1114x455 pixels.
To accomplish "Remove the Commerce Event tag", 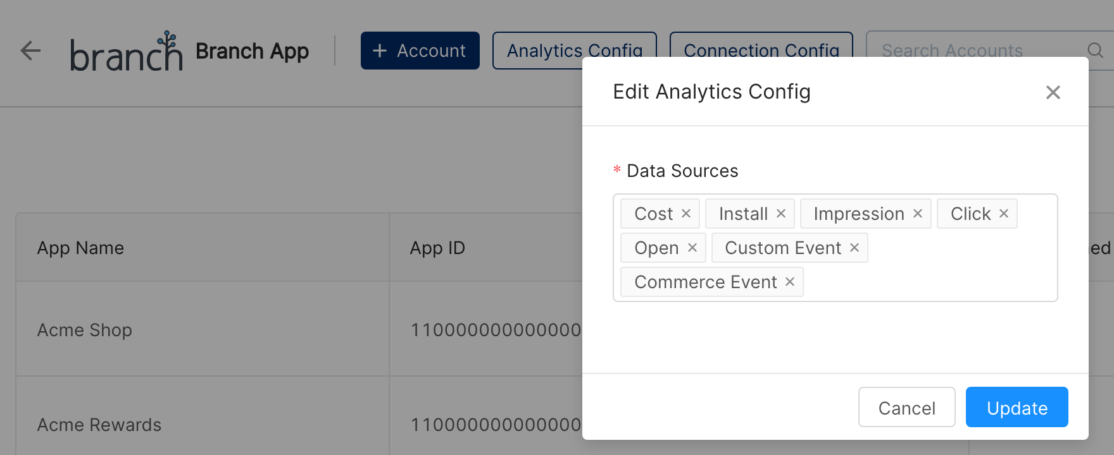I will (x=790, y=282).
